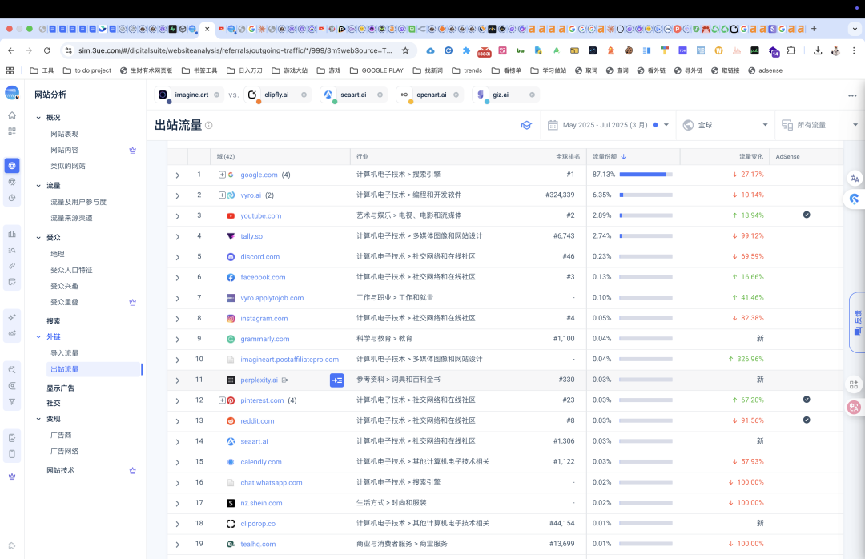
Task: Expand row 4 tally.so chevron
Action: click(177, 237)
